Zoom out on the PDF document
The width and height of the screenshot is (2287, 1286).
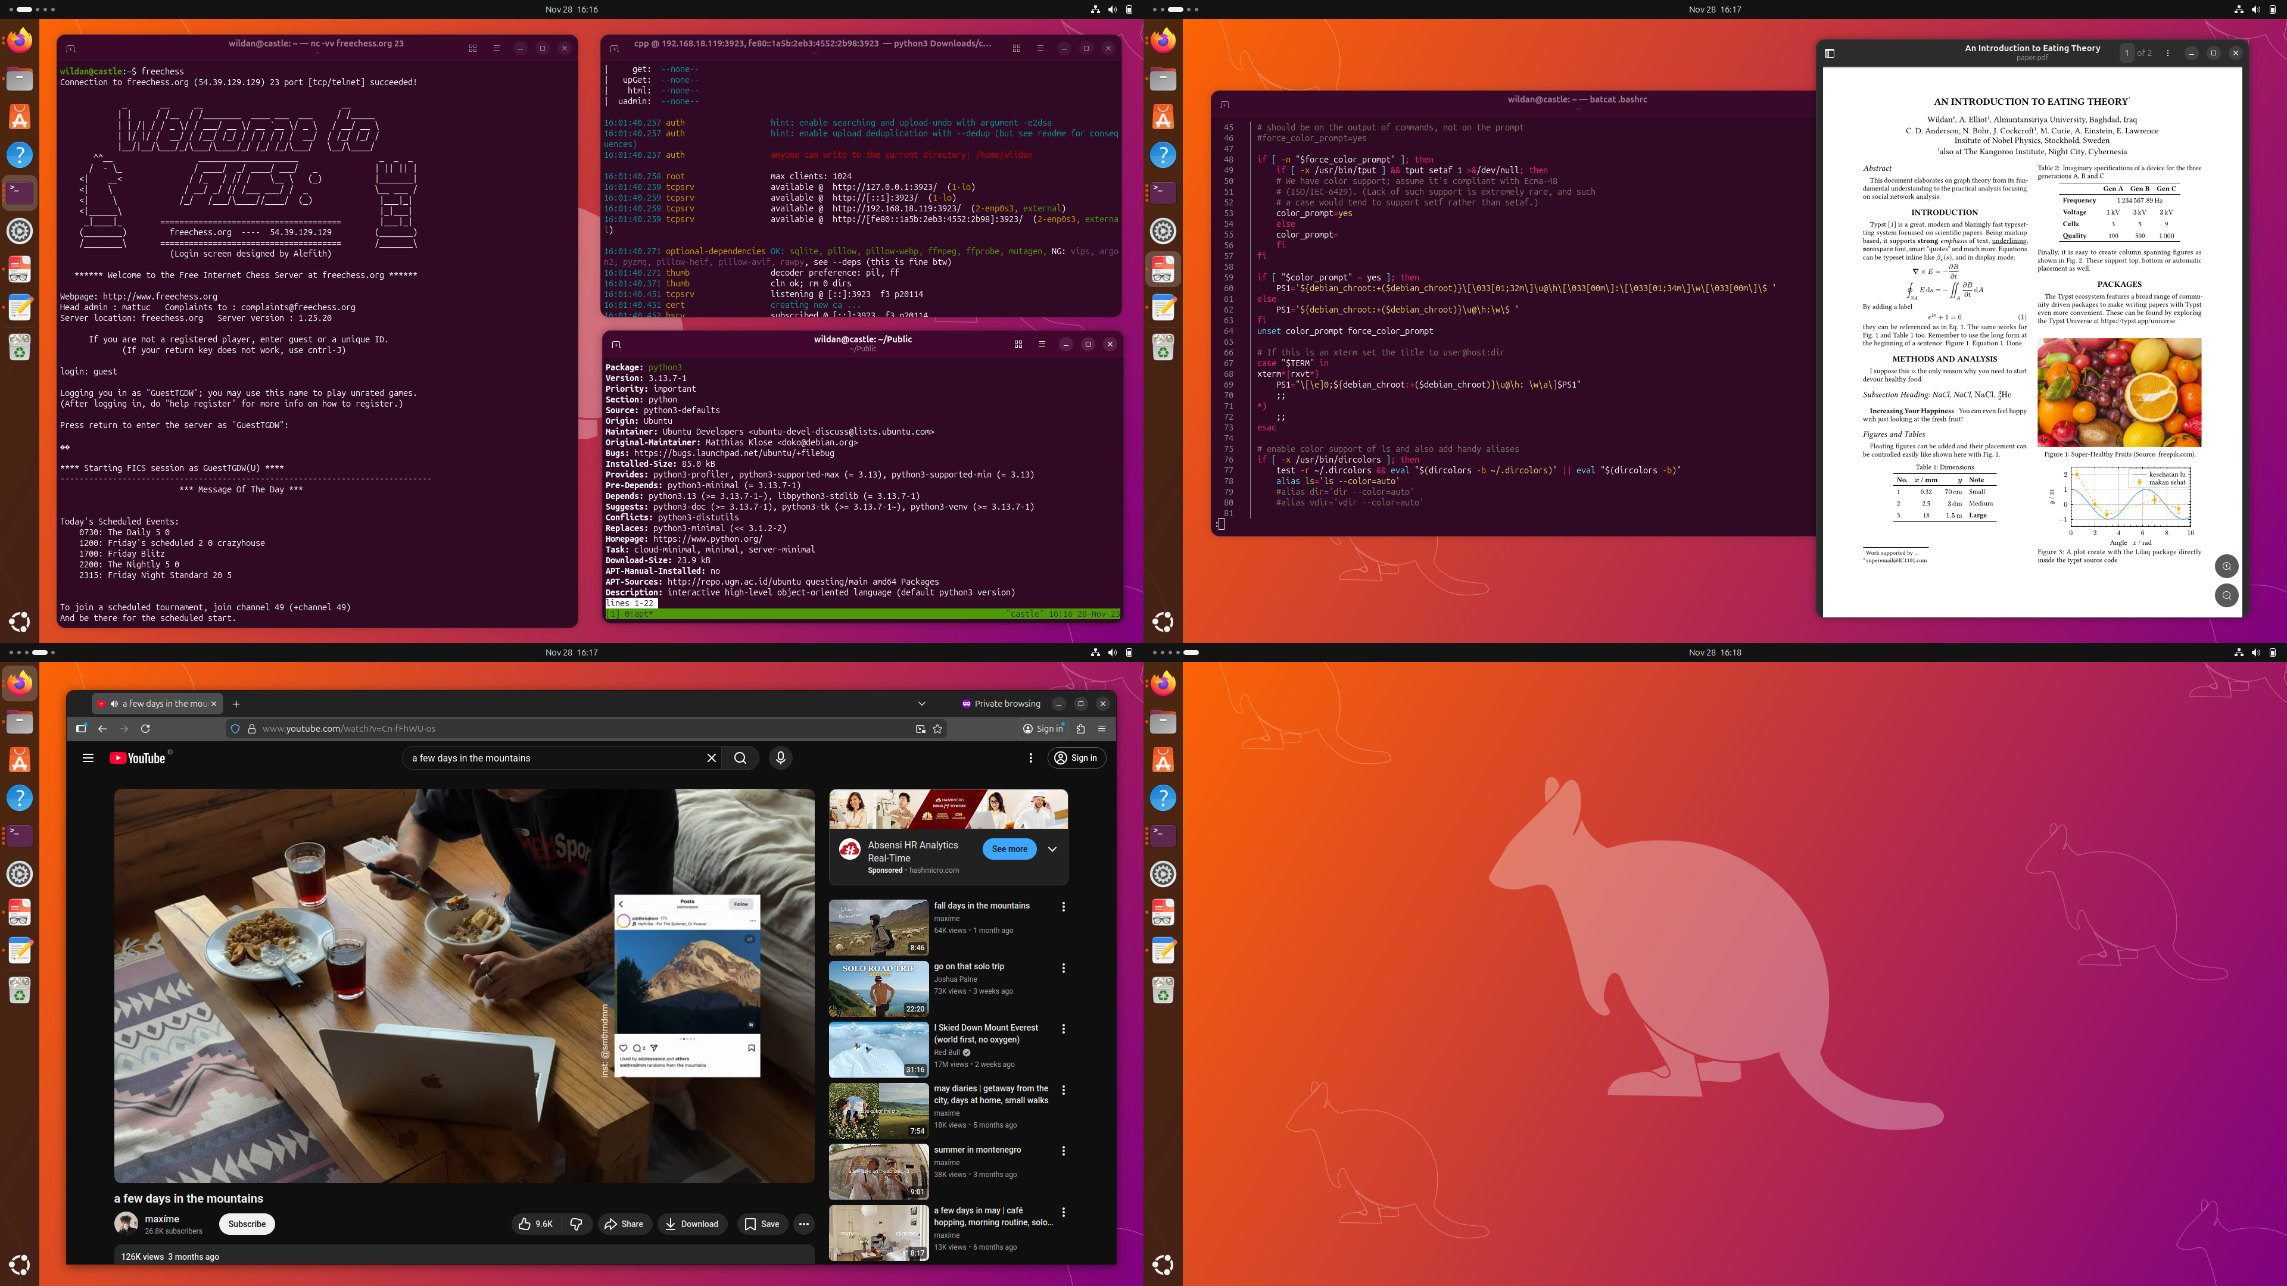tap(2226, 595)
